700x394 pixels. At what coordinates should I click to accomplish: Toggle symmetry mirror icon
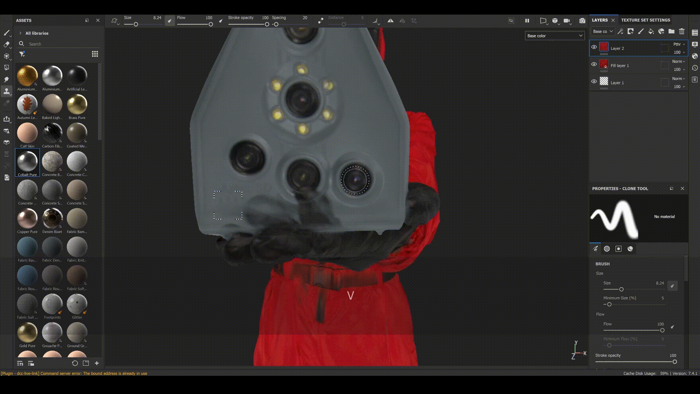(x=390, y=21)
